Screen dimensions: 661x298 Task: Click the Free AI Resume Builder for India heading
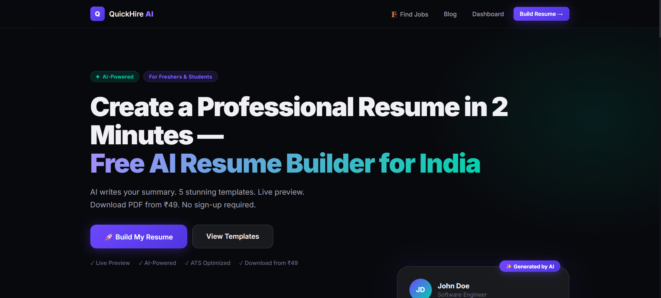click(x=285, y=163)
